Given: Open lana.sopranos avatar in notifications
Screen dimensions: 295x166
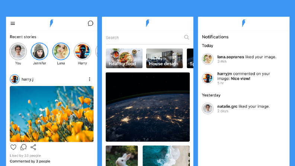Looking at the screenshot, I should (x=208, y=59).
